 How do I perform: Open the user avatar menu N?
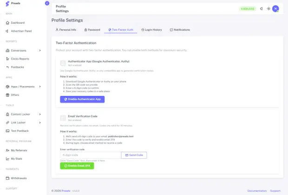(275, 9)
